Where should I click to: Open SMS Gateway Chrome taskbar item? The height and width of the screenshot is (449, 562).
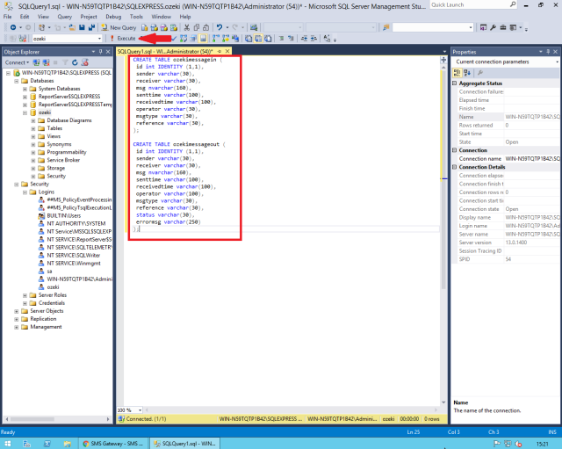(x=113, y=444)
